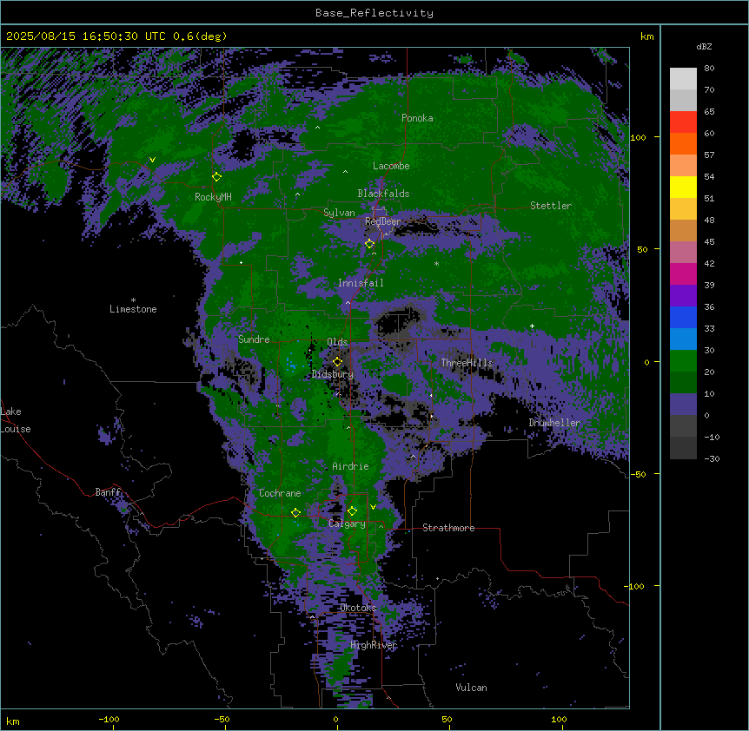The width and height of the screenshot is (749, 731).
Task: Click the Calgary city label
Action: [x=347, y=524]
